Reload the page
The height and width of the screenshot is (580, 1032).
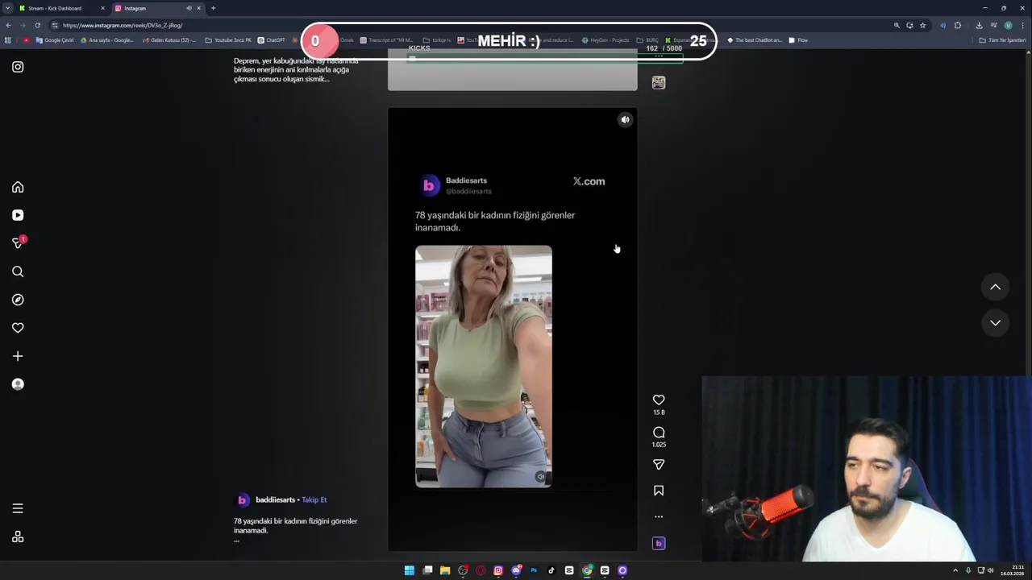click(x=37, y=25)
